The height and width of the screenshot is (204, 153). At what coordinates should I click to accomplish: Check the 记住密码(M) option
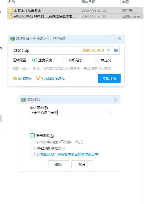click(x=32, y=154)
